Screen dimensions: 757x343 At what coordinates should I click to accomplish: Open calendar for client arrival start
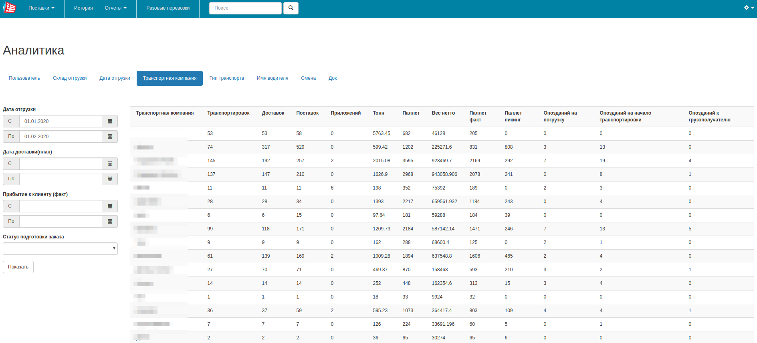click(110, 206)
